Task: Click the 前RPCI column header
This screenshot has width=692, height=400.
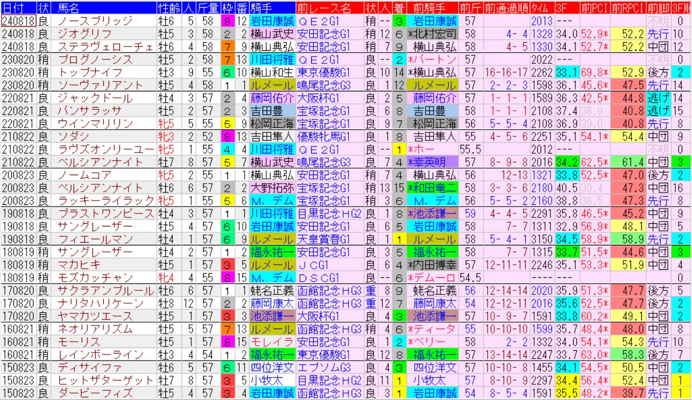Action: click(x=628, y=8)
